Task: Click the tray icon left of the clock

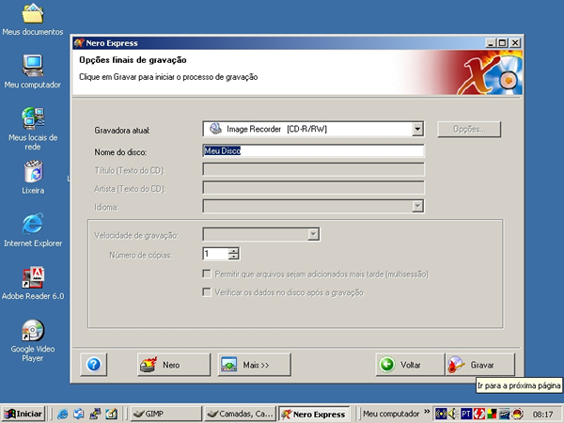Action: pyautogui.click(x=517, y=414)
